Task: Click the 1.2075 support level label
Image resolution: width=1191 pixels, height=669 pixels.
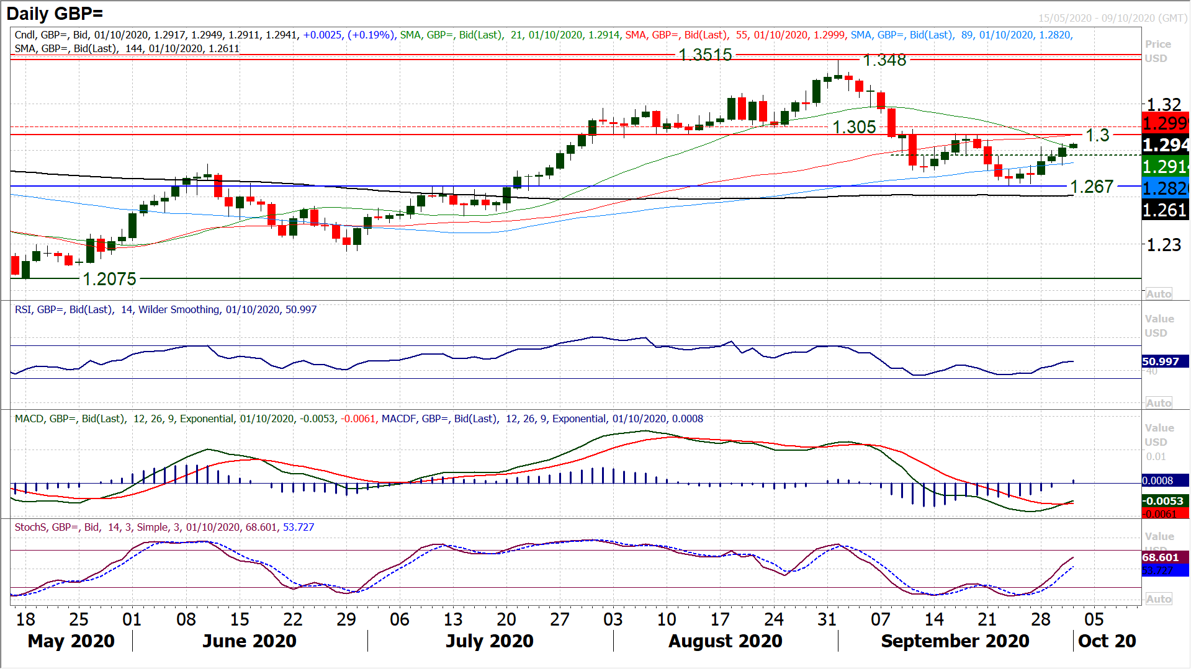Action: (x=109, y=279)
